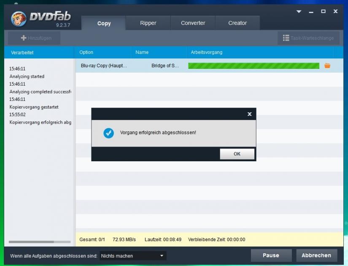Click the Hinzufügen add button
Screen dimensions: 348x266
34,38
